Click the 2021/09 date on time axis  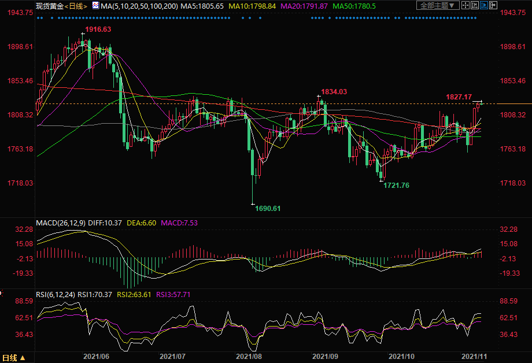coord(324,358)
